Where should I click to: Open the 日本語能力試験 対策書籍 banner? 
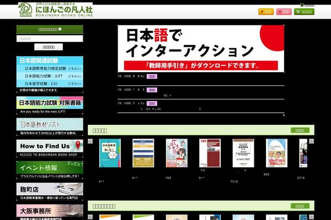50,105
